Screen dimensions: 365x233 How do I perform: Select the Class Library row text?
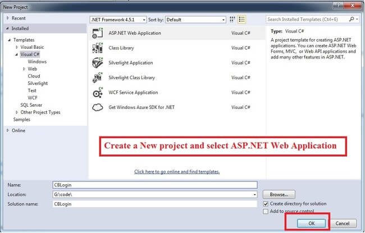pos(121,48)
